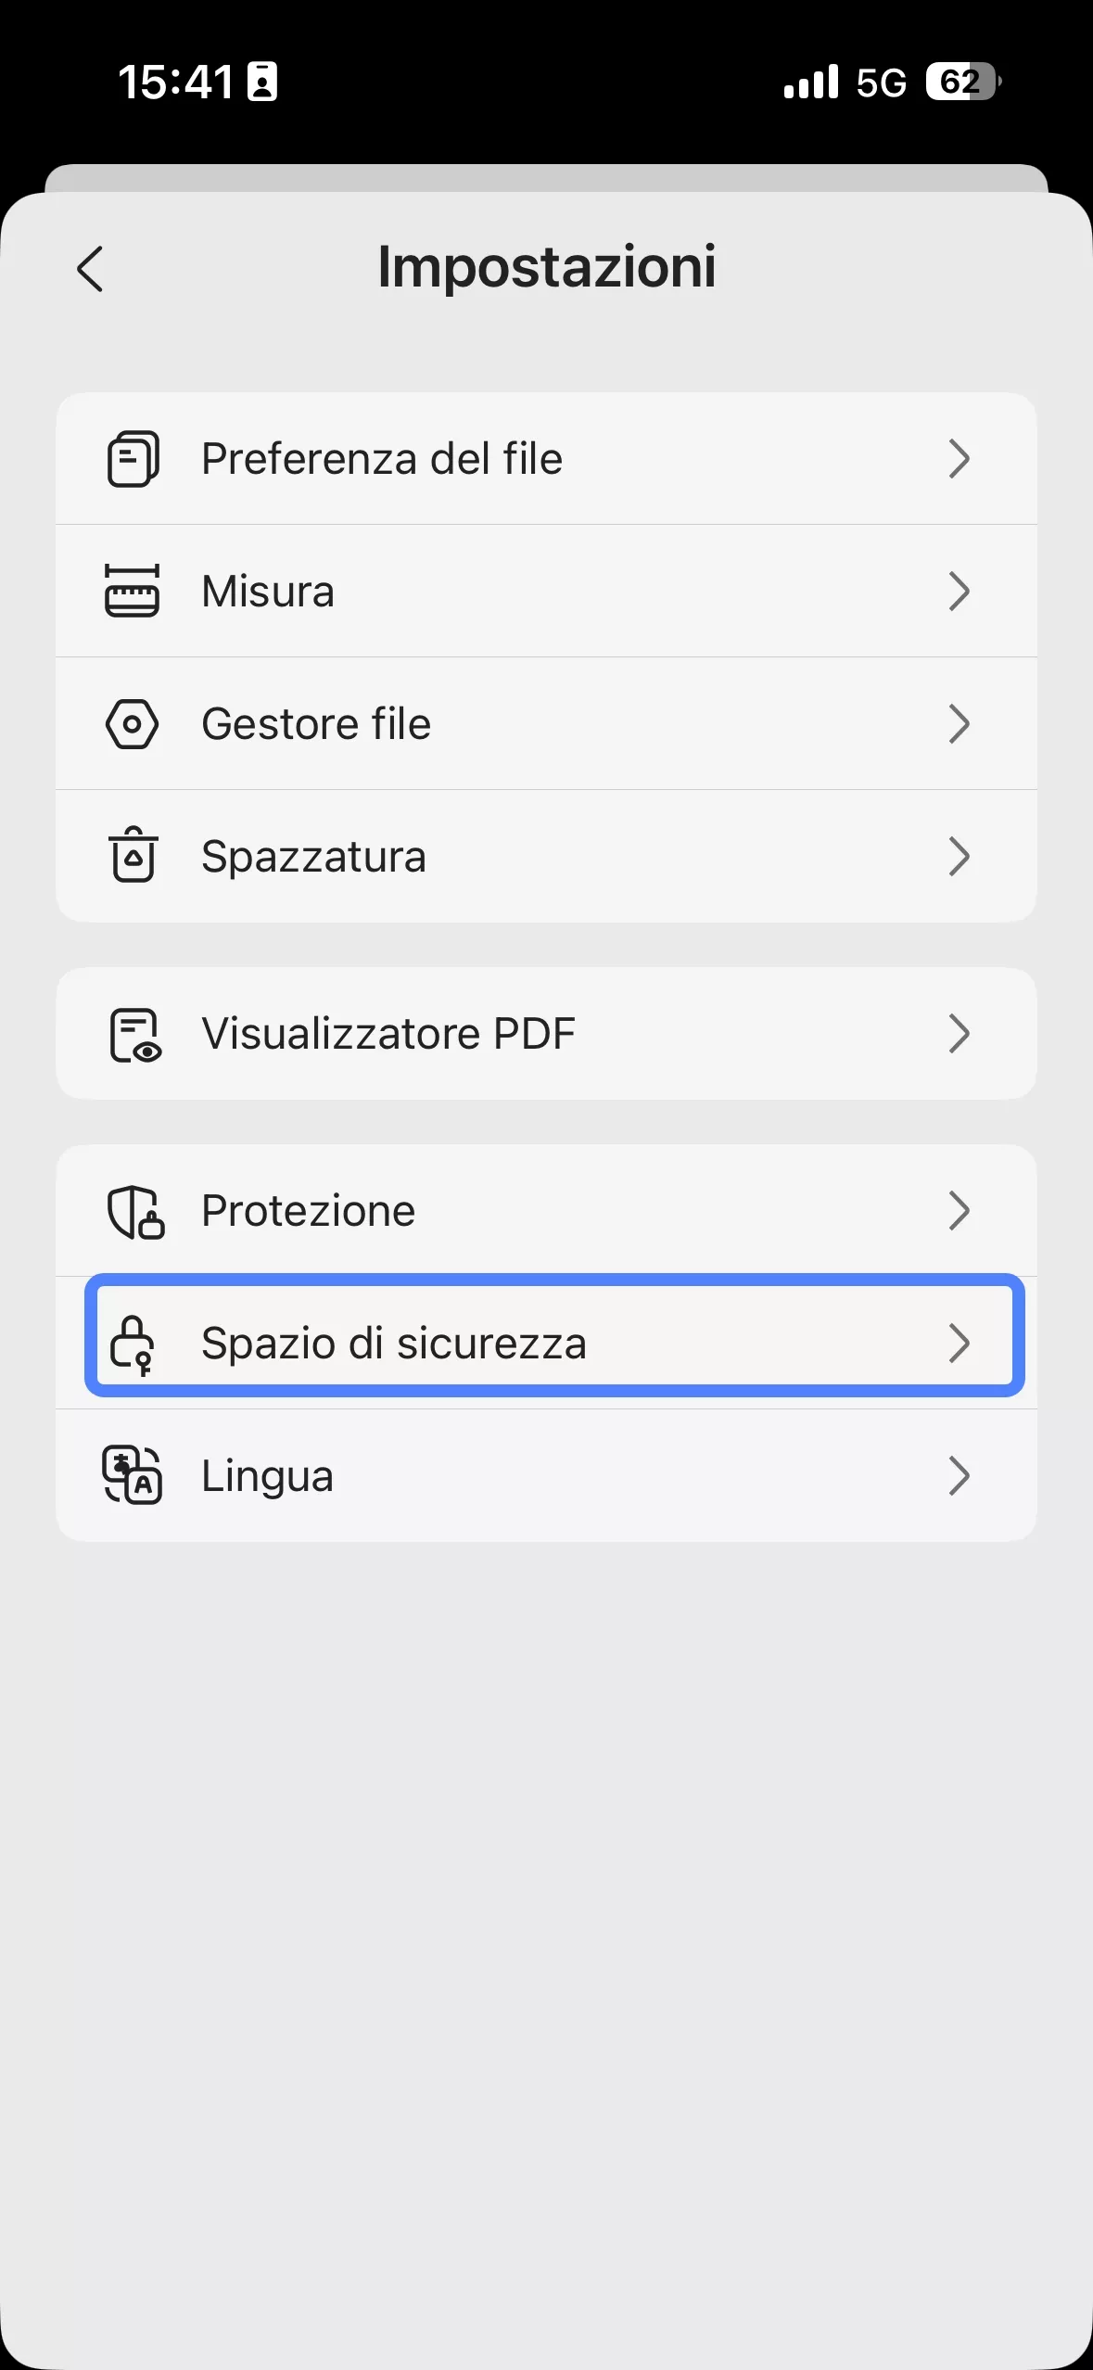Click the Preferenza del file document icon
Screen dimensions: 1093x2370
(133, 457)
